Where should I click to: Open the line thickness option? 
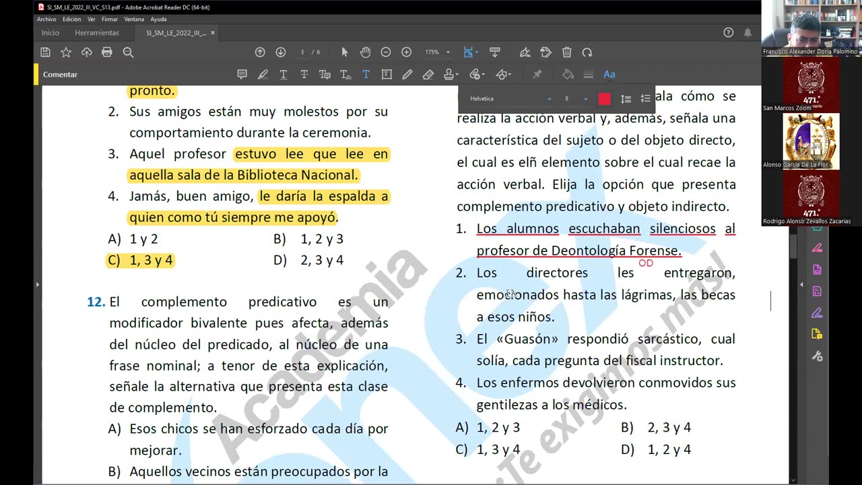tap(589, 75)
